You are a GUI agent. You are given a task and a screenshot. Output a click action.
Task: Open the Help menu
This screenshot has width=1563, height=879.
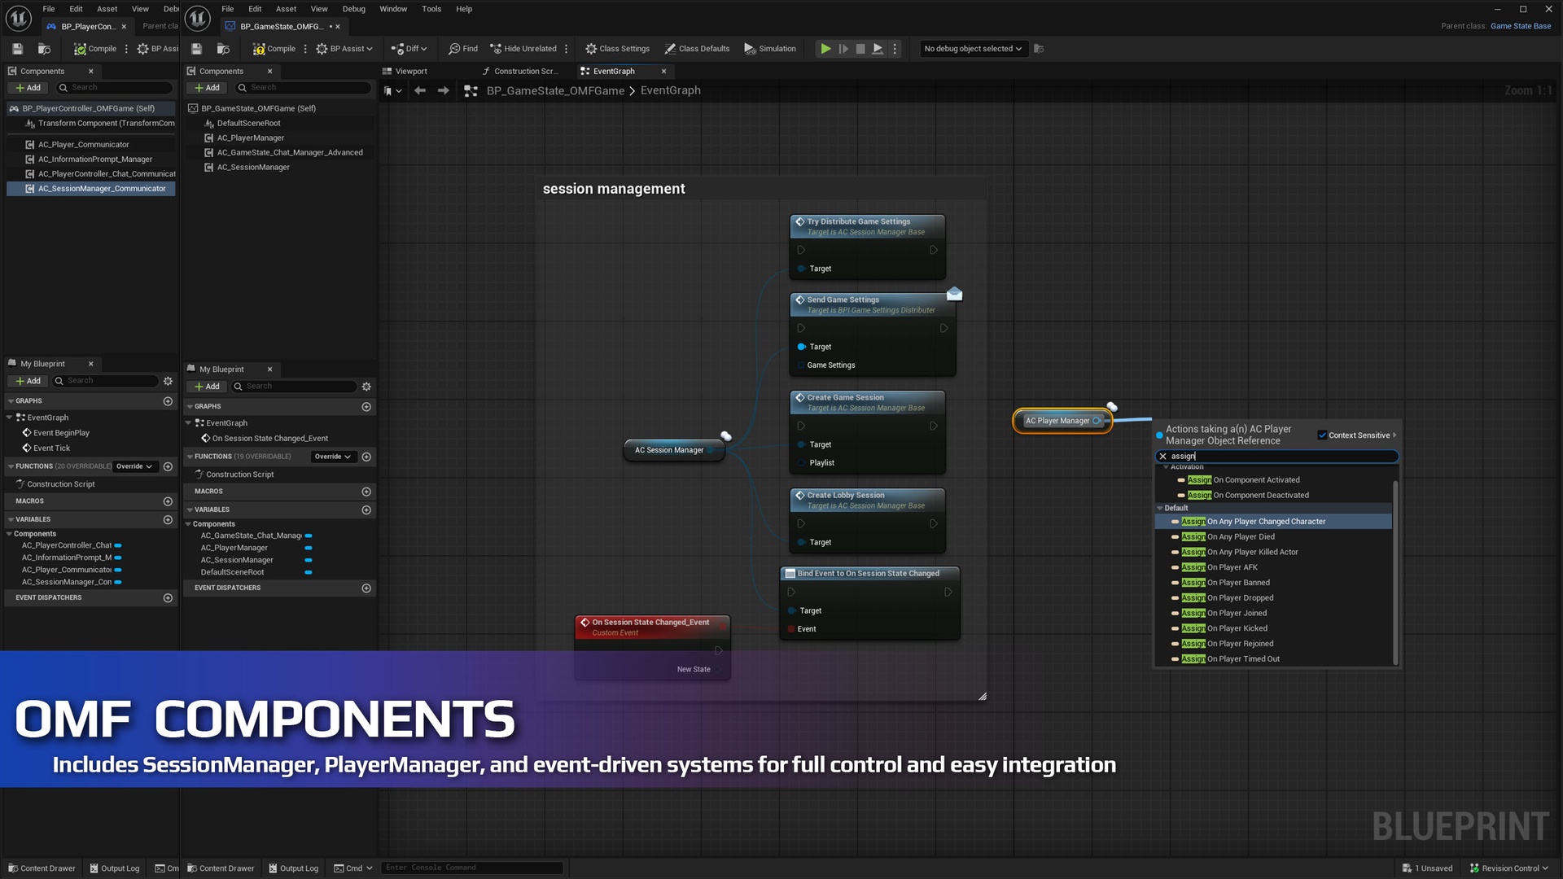464,9
